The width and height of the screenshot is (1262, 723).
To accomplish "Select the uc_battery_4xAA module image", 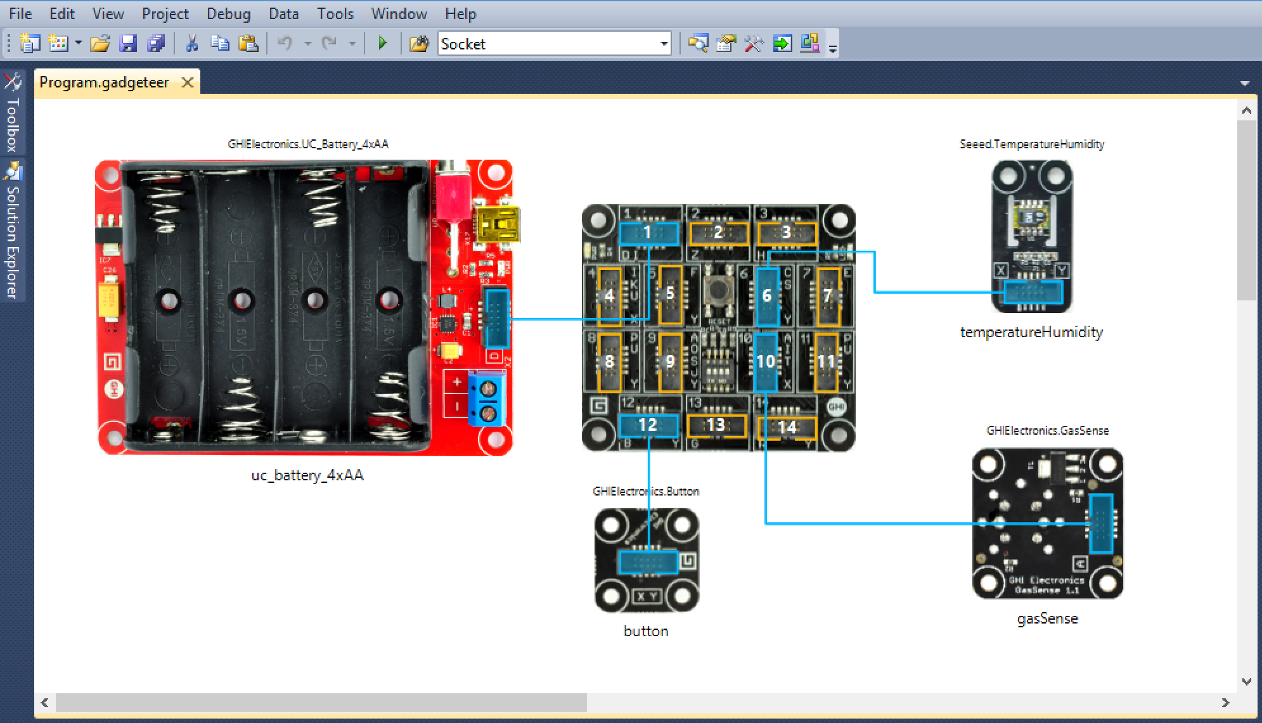I will (x=307, y=307).
